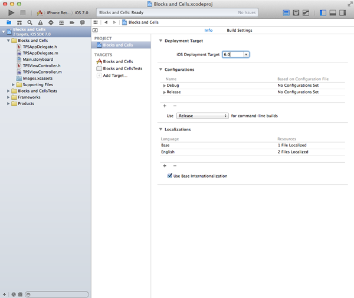Open TPSAppDelegate.m file
The height and width of the screenshot is (298, 354).
(40, 53)
